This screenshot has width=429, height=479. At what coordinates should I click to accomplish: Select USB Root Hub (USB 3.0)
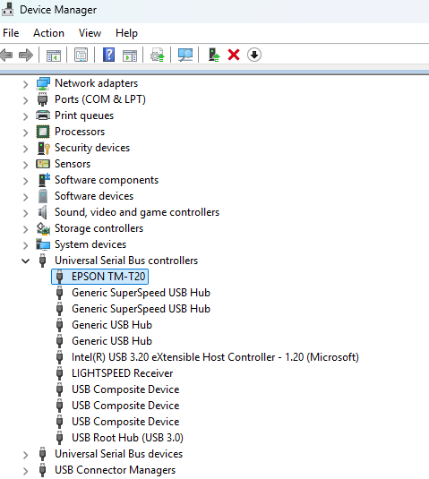click(x=127, y=438)
